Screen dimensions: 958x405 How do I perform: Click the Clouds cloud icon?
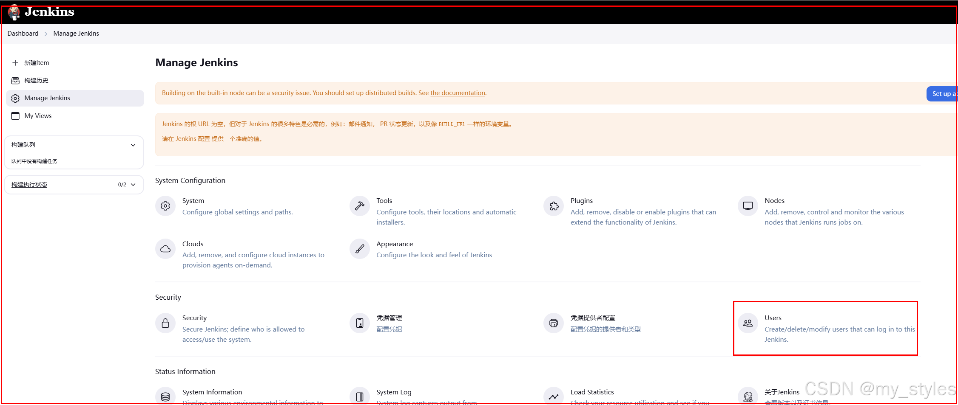[165, 249]
